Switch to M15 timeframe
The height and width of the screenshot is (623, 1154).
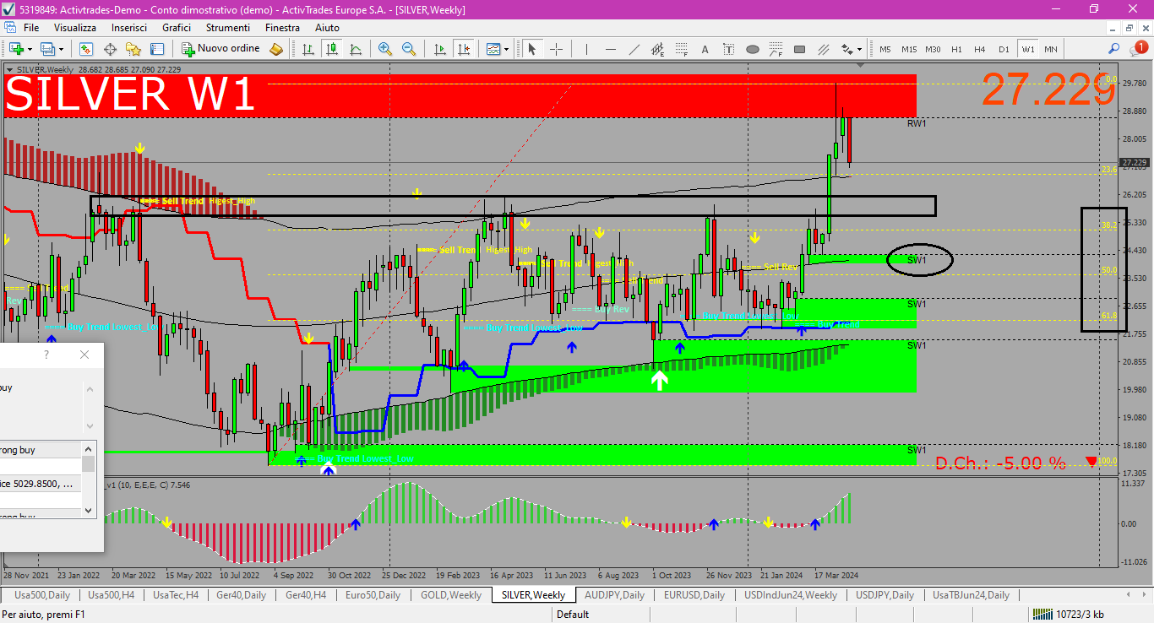tap(909, 49)
